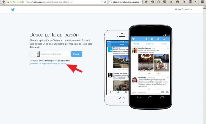Click the add-on icon next to chat bubble
Screen dimensions: 206x124
(184, 2)
